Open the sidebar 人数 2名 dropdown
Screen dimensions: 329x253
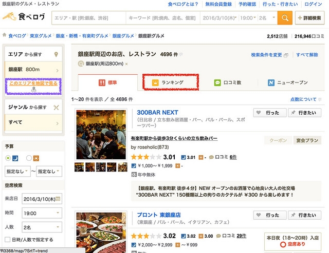point(42,227)
